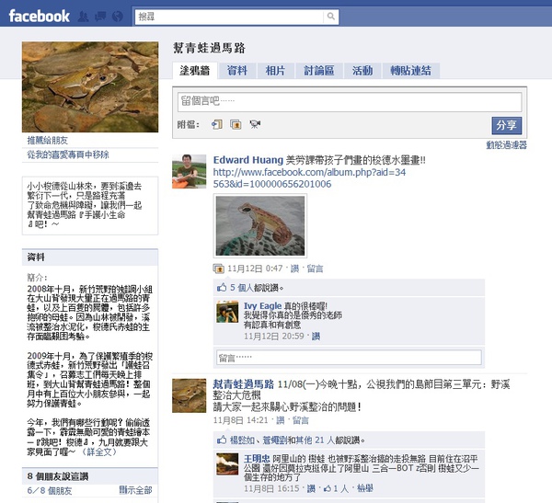Attach a photo using the photo icon
Viewport: 552px width, 503px height.
[x=236, y=124]
